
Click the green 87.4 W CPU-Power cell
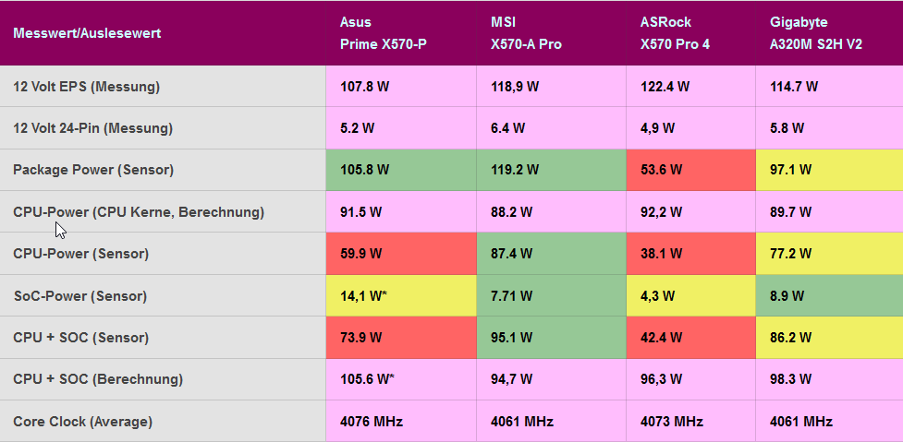[551, 254]
